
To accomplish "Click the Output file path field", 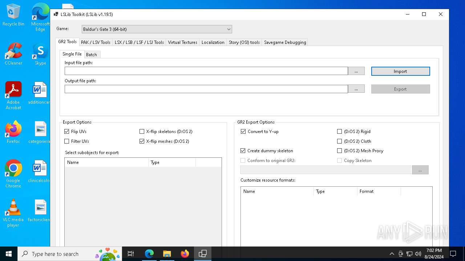I will pyautogui.click(x=206, y=89).
